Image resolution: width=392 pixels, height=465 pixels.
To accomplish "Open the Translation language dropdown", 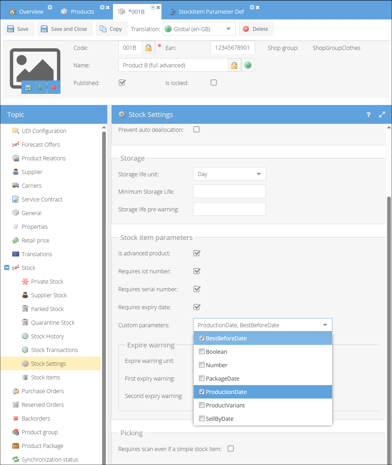I will tap(199, 29).
